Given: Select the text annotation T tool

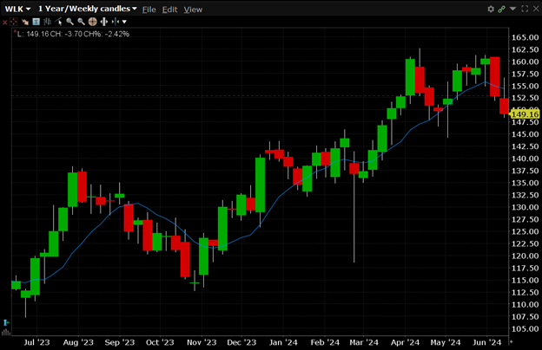Looking at the screenshot, I should (36, 22).
